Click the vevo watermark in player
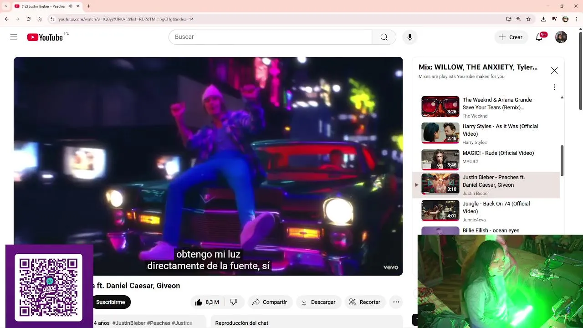Screen dimensions: 583x328 tap(391, 267)
